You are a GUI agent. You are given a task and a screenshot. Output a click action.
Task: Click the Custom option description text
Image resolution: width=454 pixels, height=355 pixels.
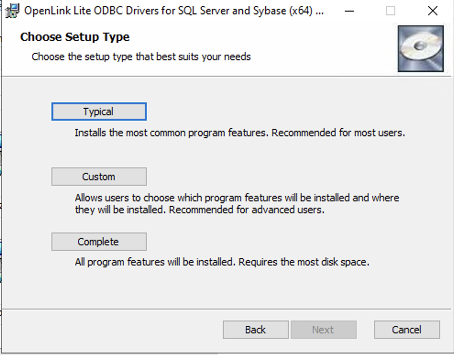(x=237, y=204)
